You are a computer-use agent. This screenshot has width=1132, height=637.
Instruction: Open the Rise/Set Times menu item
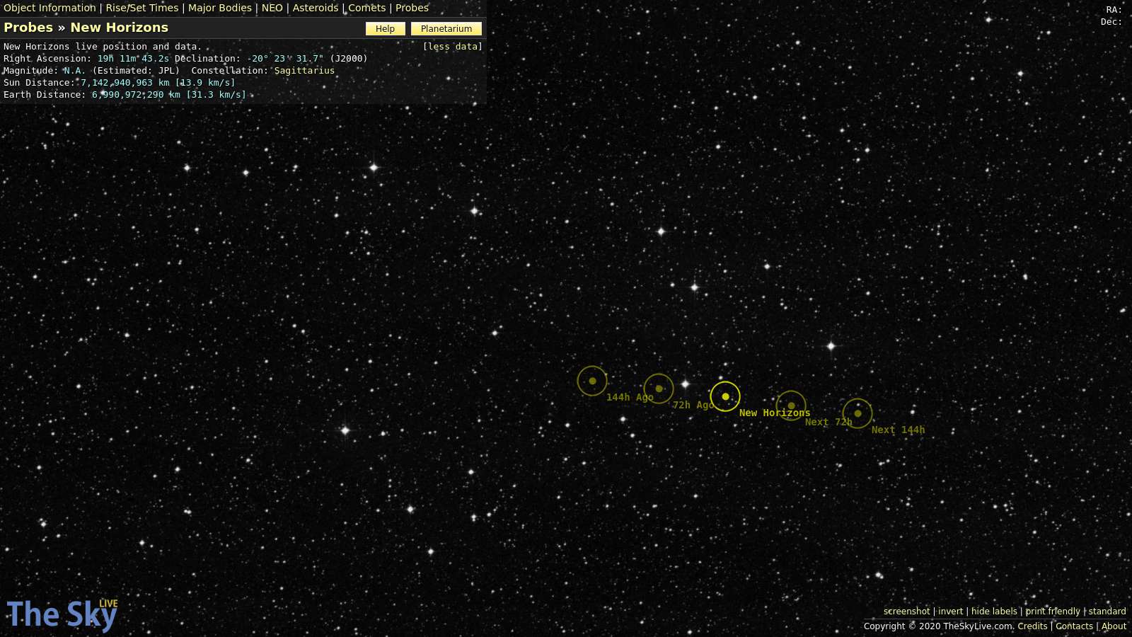coord(142,8)
